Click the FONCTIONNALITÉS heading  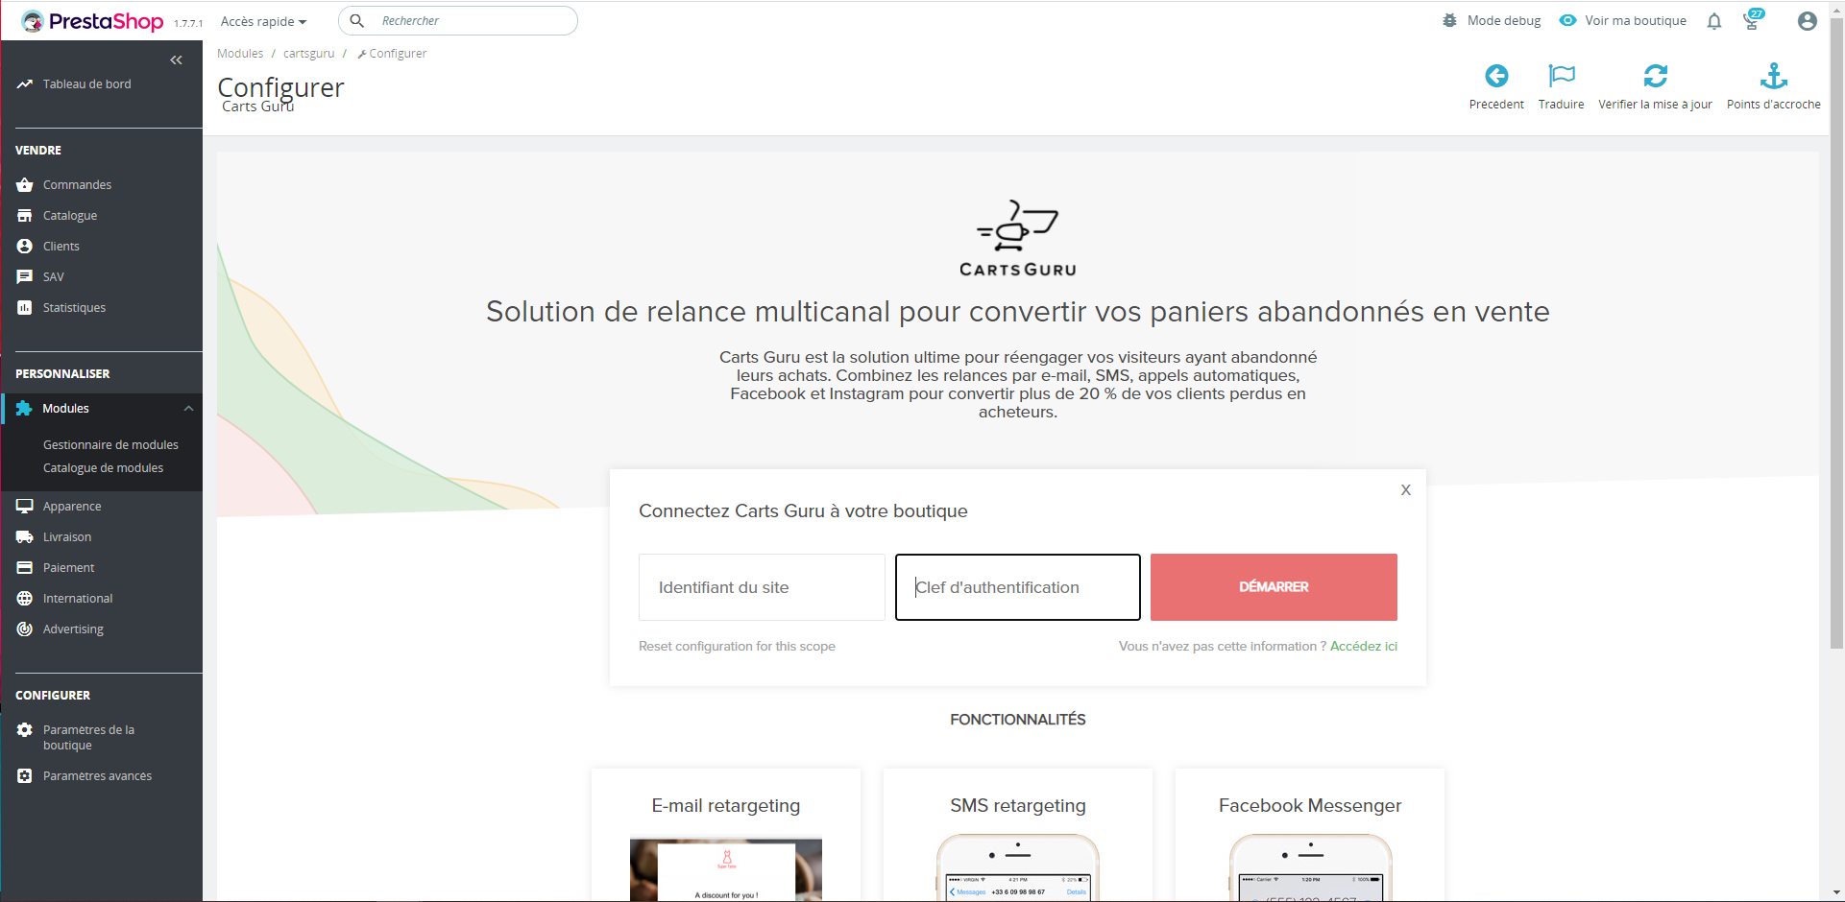point(1018,720)
